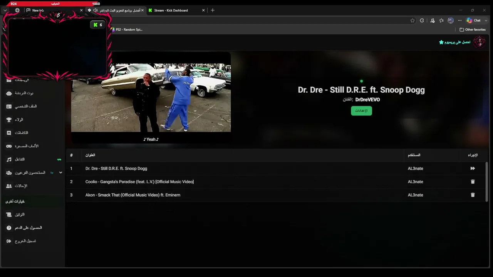493x277 pixels.
Task: Open the Other favorites folder
Action: pyautogui.click(x=473, y=30)
